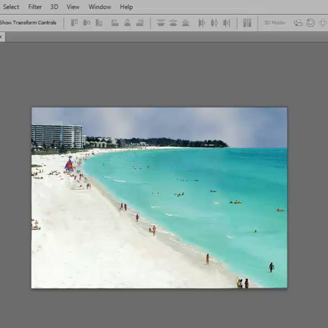
Task: Click the Align Top Edges icon
Action: click(x=74, y=22)
